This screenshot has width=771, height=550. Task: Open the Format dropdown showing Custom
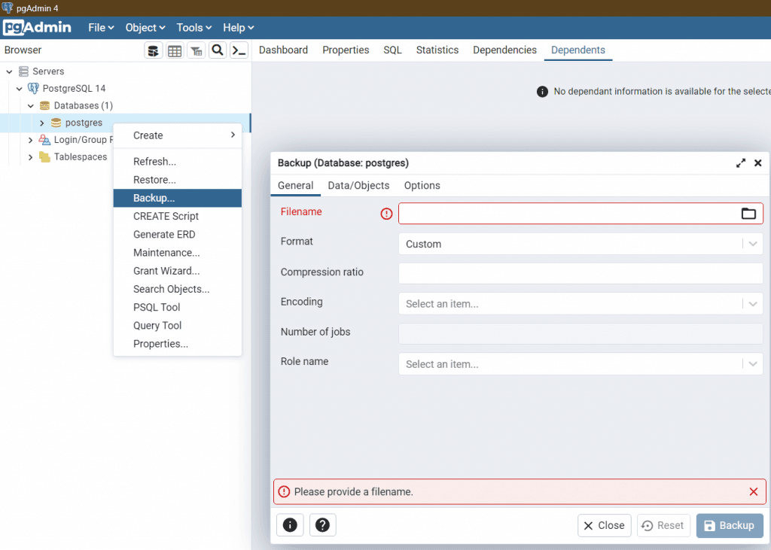pyautogui.click(x=580, y=244)
